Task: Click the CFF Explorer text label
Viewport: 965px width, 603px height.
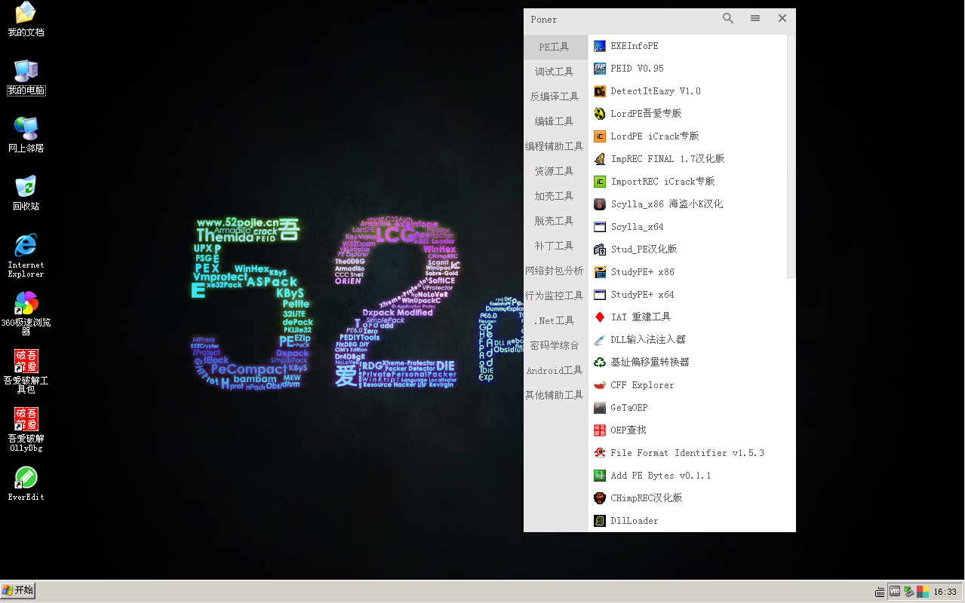Action: (642, 385)
